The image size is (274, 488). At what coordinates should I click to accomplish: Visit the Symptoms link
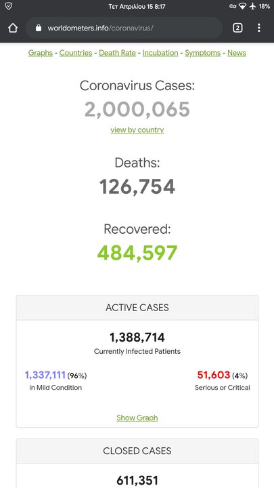click(203, 53)
